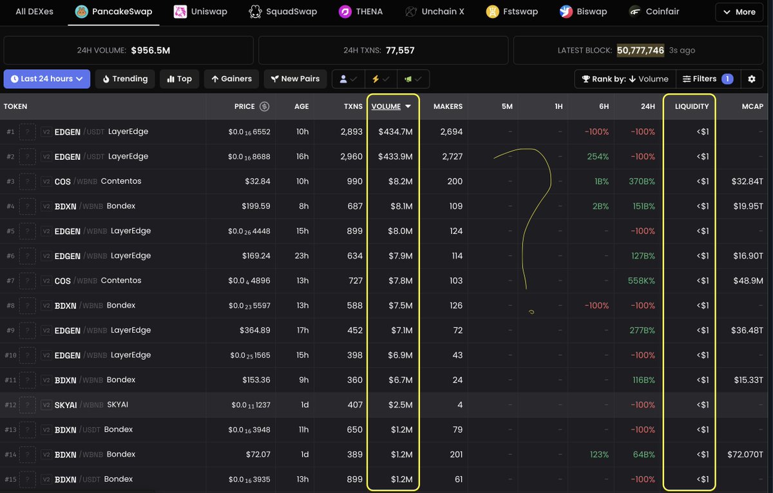773x493 pixels.
Task: Sort by the LIQUIDITY column header
Action: 691,106
